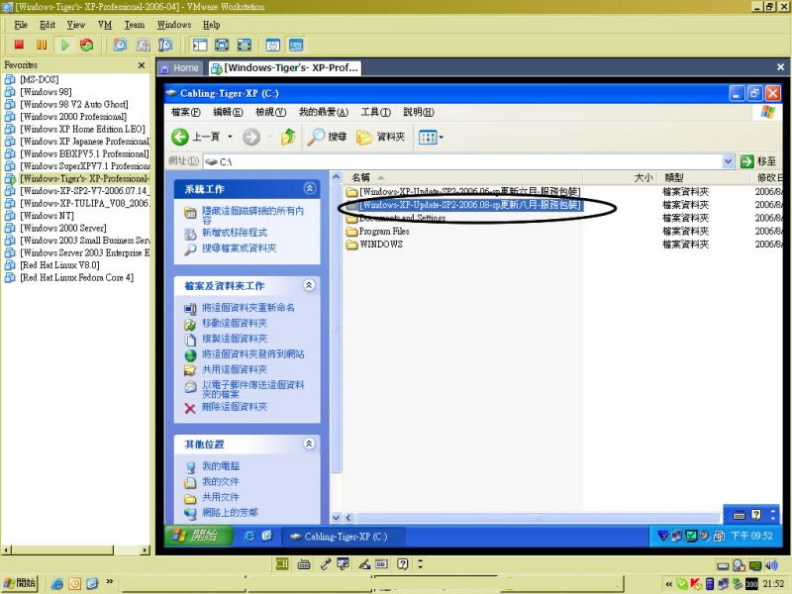Click the VMware red Power Off button
Viewport: 792px width, 594px height.
click(x=19, y=45)
